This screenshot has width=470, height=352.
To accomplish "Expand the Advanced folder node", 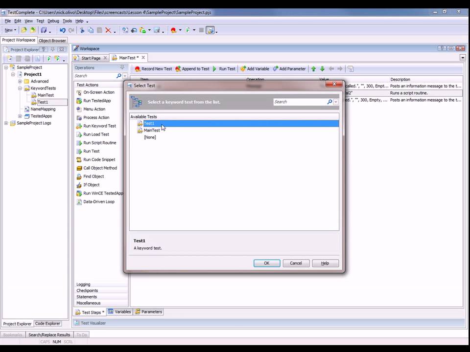I will 20,81.
